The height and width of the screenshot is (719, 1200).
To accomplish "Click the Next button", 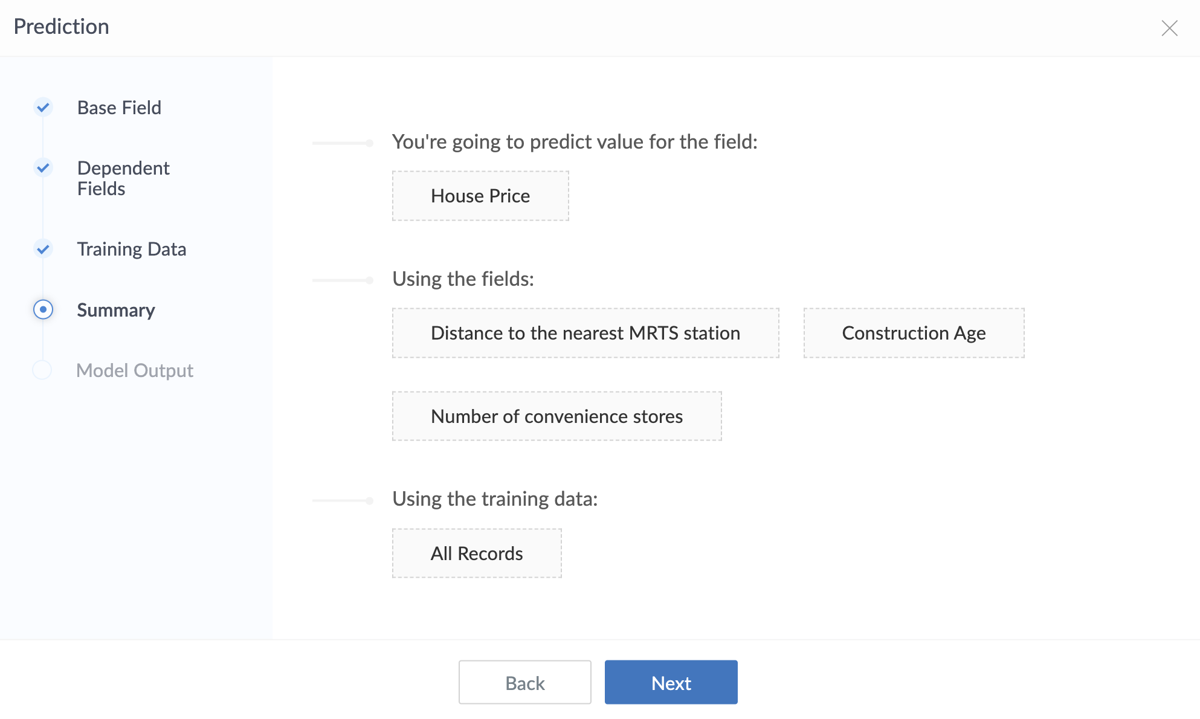I will [671, 682].
